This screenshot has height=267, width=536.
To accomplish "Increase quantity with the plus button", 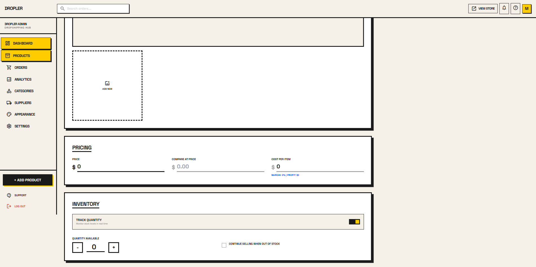I will point(114,248).
